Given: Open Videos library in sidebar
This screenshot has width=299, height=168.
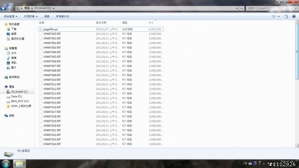Looking at the screenshot, I should click(x=12, y=63).
